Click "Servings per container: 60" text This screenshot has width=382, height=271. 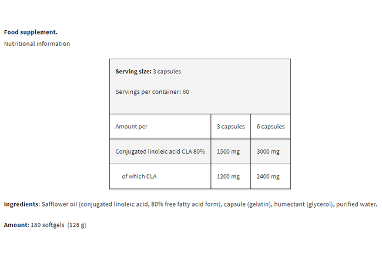click(152, 92)
